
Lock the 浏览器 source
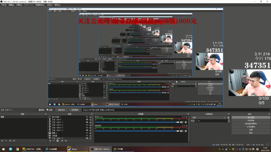90,136
